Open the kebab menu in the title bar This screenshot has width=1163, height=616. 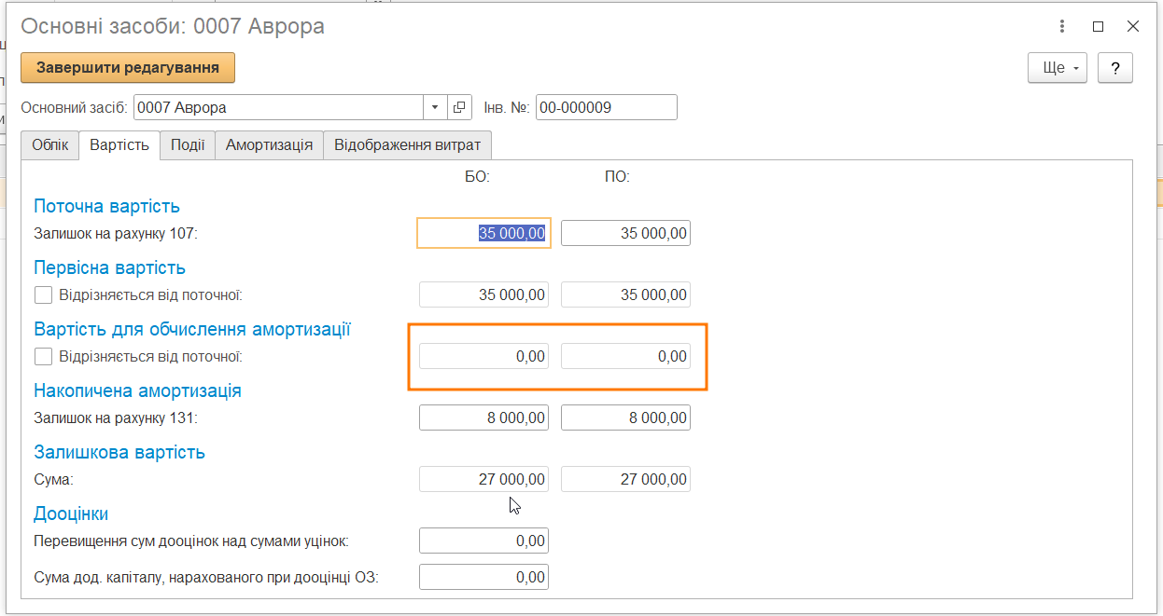click(x=1063, y=27)
